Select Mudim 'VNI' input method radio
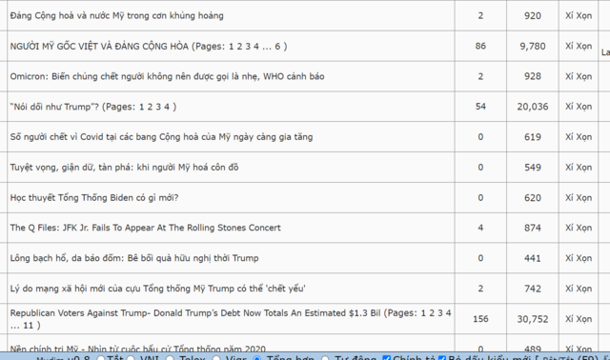Image resolution: width=610 pixels, height=360 pixels. point(132,358)
